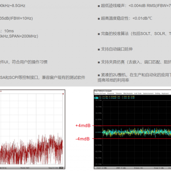Open the red noise trace chart image
The height and width of the screenshot is (171, 171).
[x=32, y=130]
